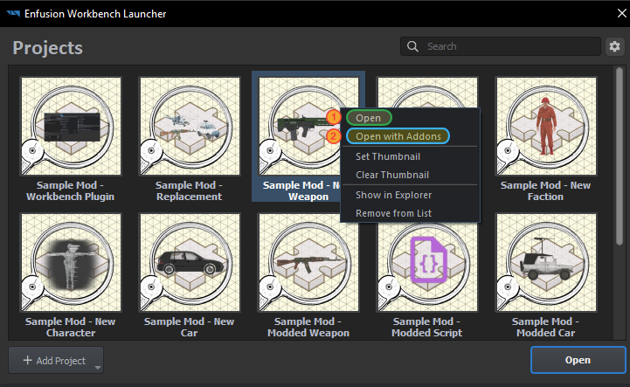Choose Open in the context menu
This screenshot has height=387, width=630.
[x=369, y=118]
